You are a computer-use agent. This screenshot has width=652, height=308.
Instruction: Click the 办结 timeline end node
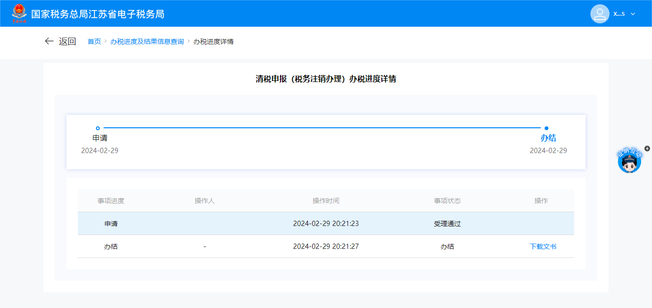click(x=547, y=128)
